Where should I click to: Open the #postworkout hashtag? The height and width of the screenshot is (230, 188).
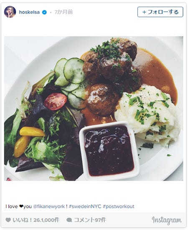coord(119,207)
